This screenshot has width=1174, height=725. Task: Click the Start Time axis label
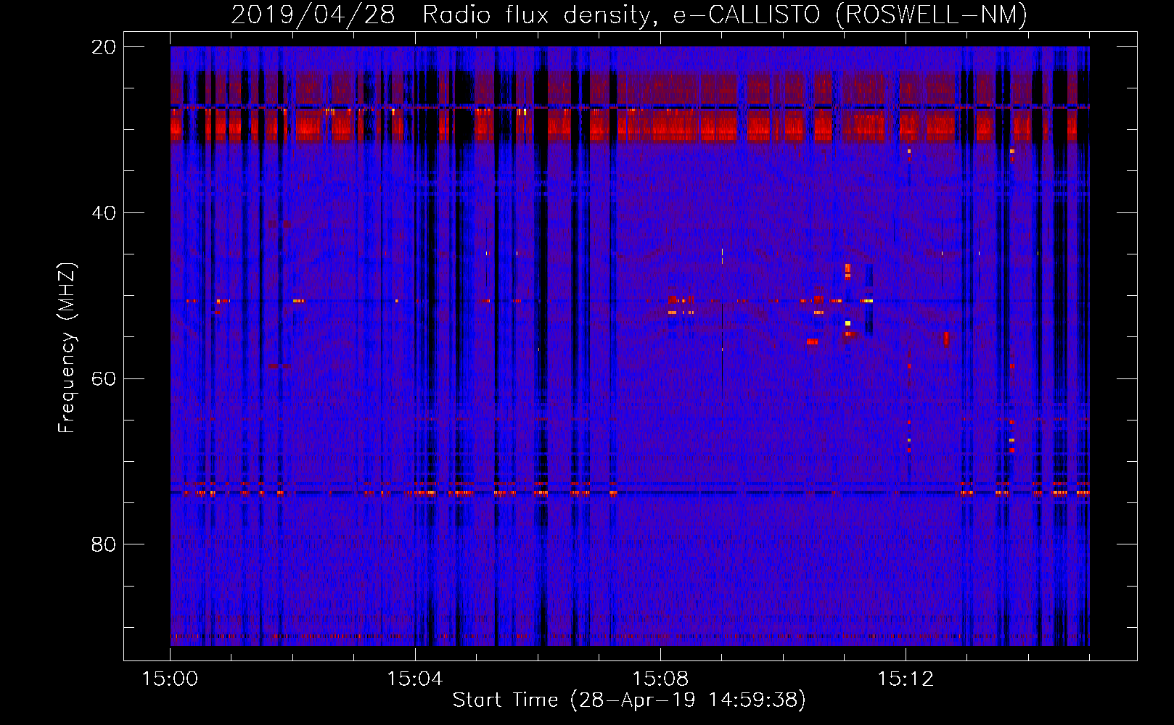(629, 700)
